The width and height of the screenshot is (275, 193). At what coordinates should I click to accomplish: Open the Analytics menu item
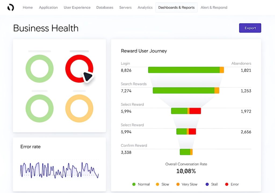145,7
